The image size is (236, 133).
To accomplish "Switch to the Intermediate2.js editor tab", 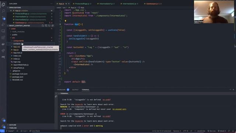I will [129, 4].
